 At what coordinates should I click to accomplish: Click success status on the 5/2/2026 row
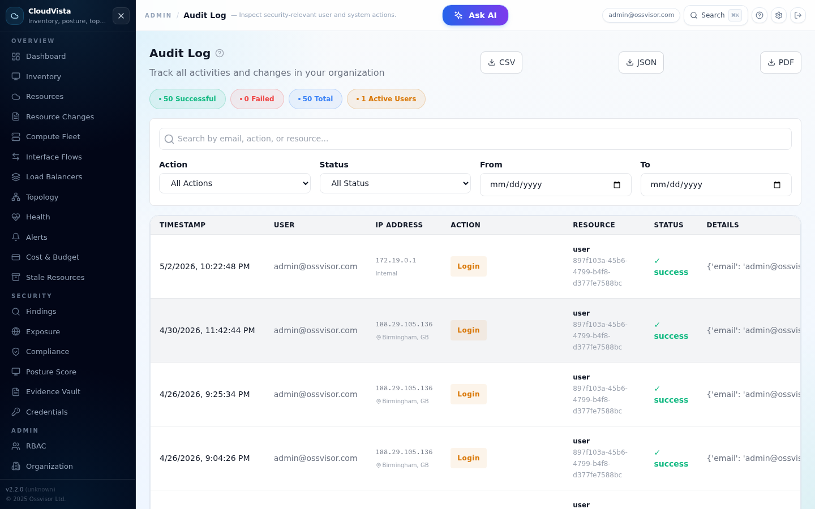[x=671, y=266]
